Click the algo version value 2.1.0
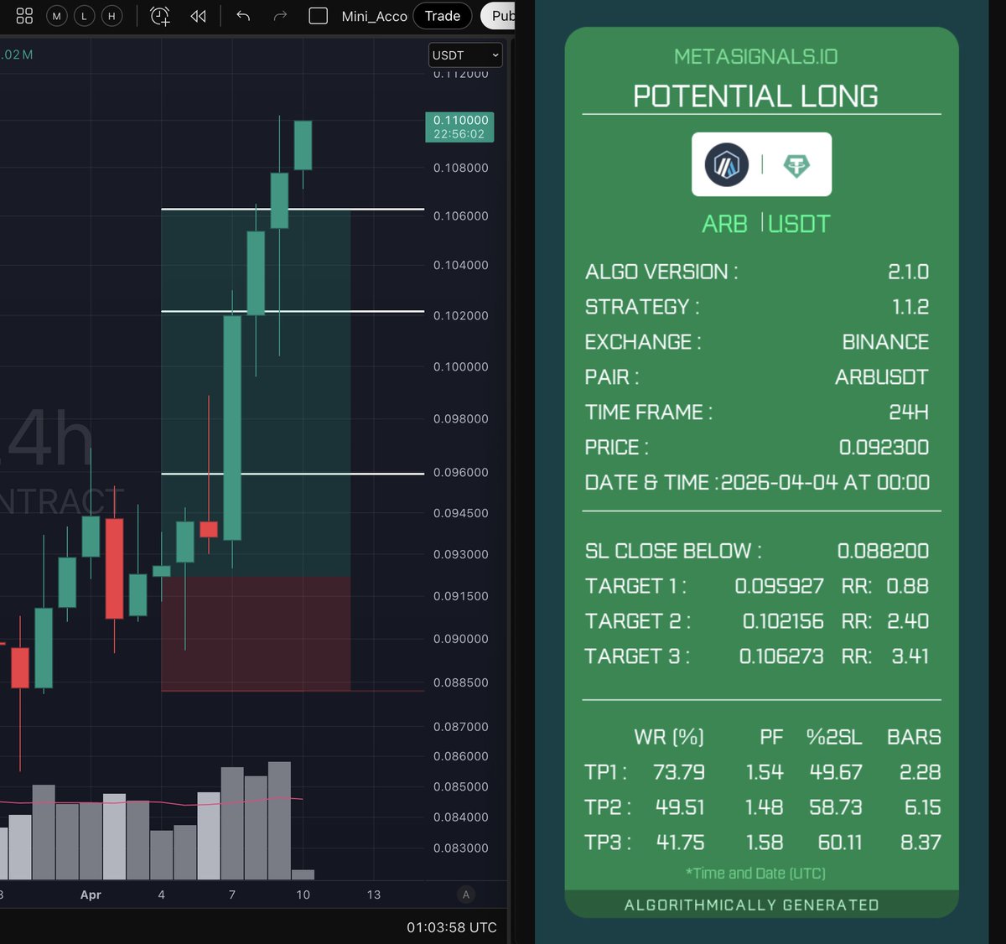 (909, 272)
